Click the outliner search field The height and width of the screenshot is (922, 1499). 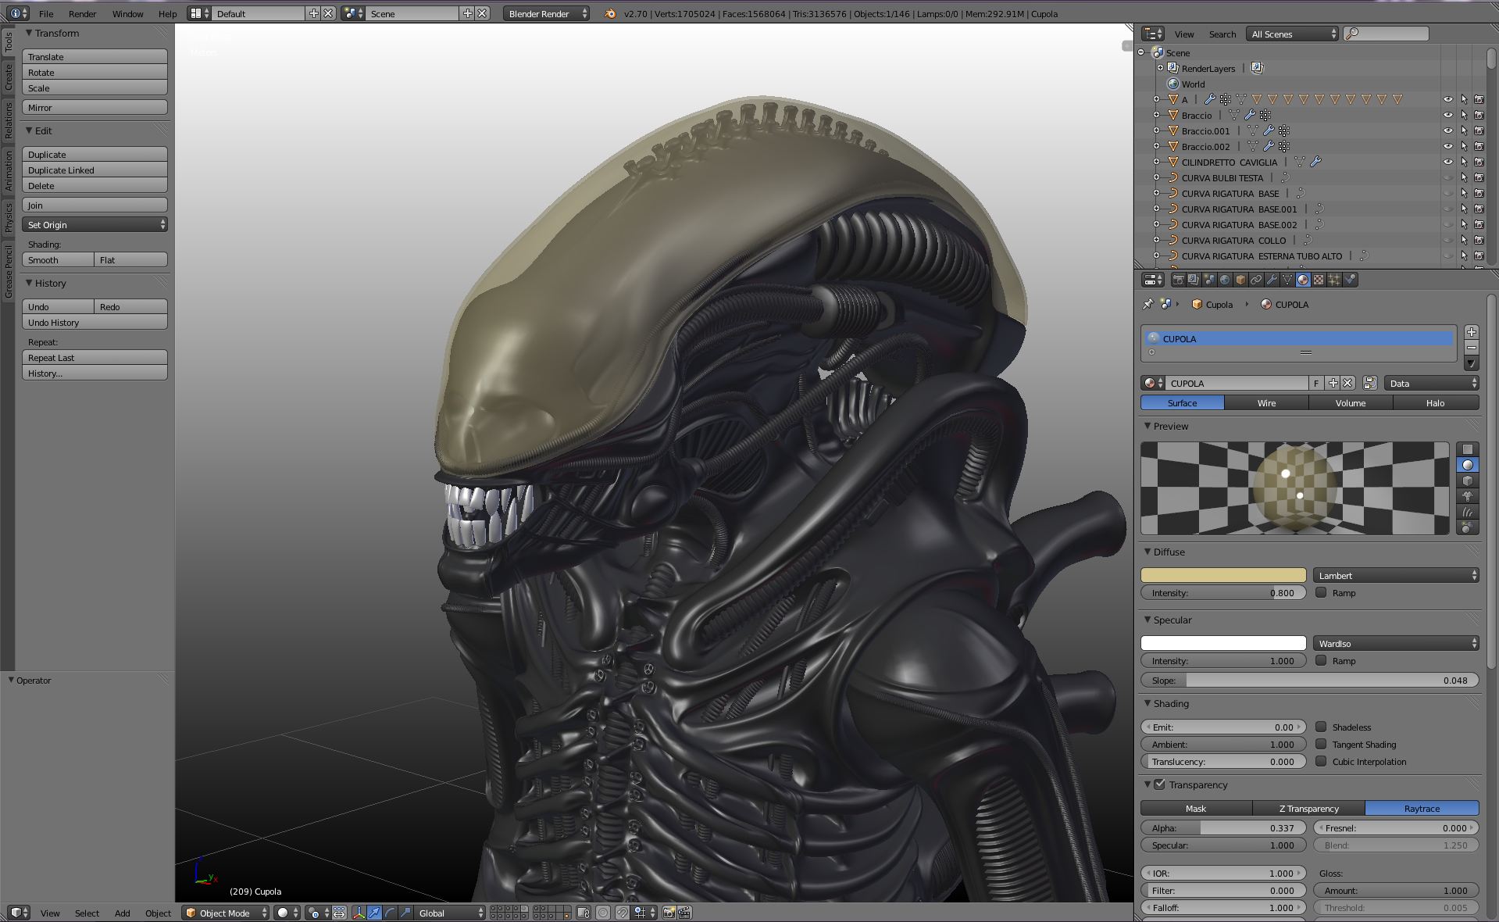point(1386,34)
